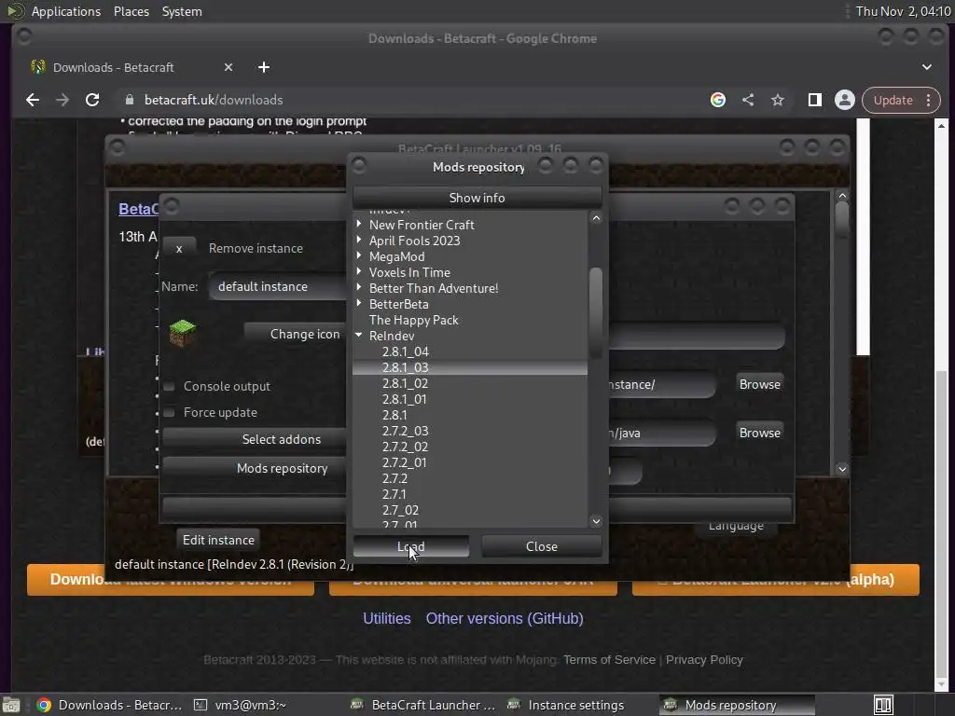Select ReIndev version 2.7.2_03
This screenshot has width=955, height=716.
coord(405,431)
